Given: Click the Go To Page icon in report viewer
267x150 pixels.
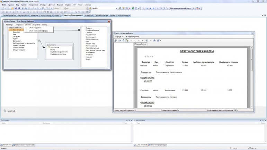Looking at the screenshot, I should pyautogui.click(x=146, y=40).
